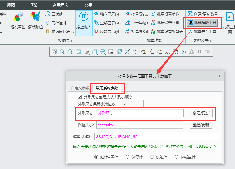Open shaded rendering options dropdown icon
This screenshot has width=235, height=169.
pyautogui.click(x=87, y=52)
